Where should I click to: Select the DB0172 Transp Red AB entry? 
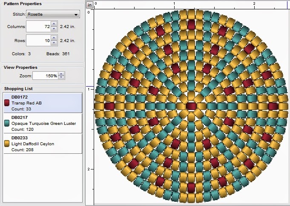pos(43,103)
